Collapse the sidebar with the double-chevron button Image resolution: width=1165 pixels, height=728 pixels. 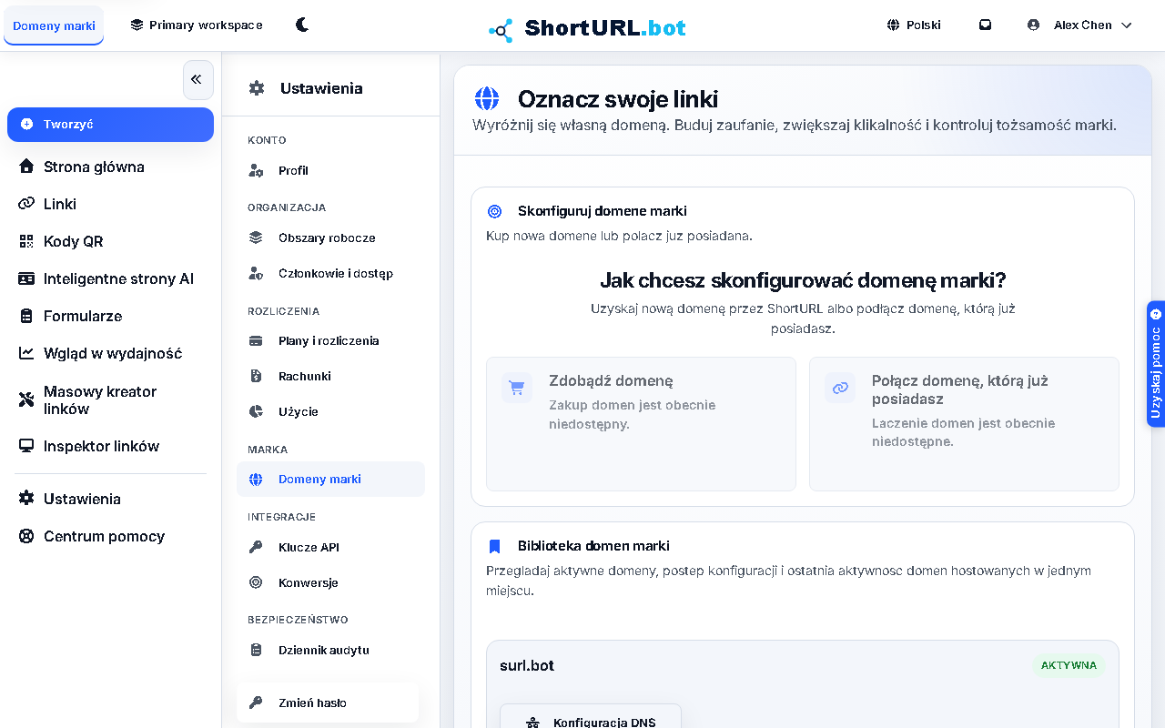(198, 80)
